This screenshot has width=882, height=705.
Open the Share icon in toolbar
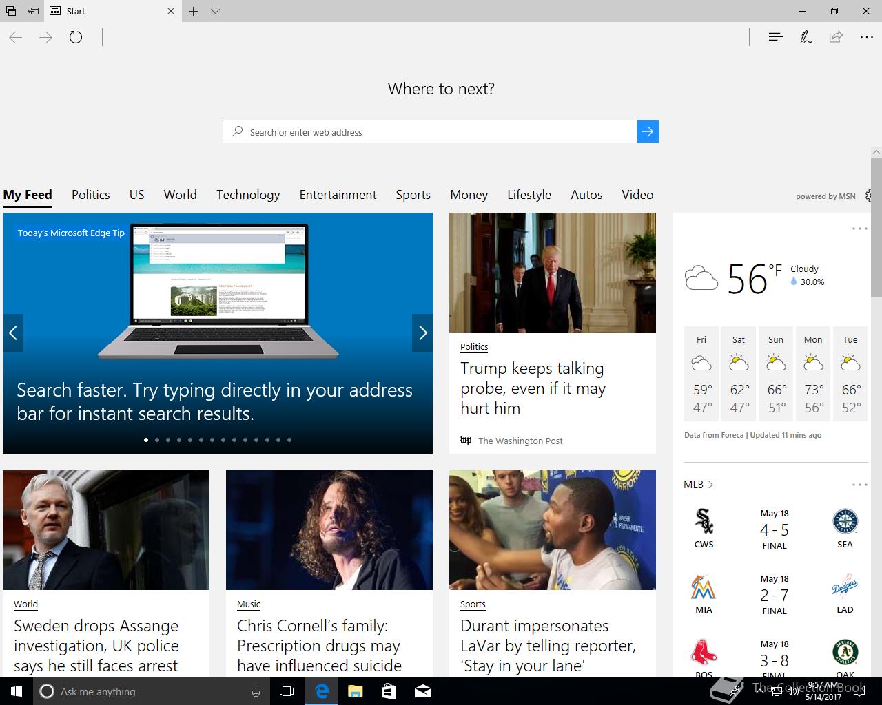tap(836, 37)
